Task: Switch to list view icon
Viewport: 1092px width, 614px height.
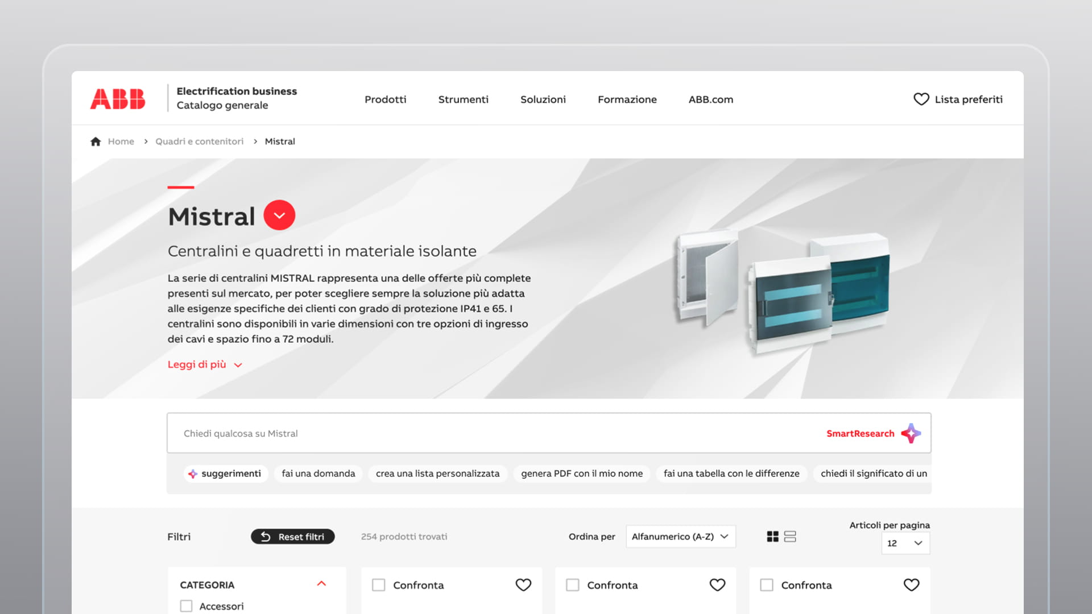Action: click(791, 536)
